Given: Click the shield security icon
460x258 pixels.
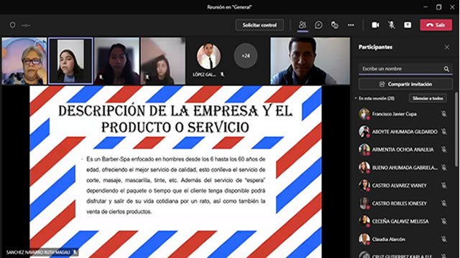Looking at the screenshot, I should pos(12,25).
